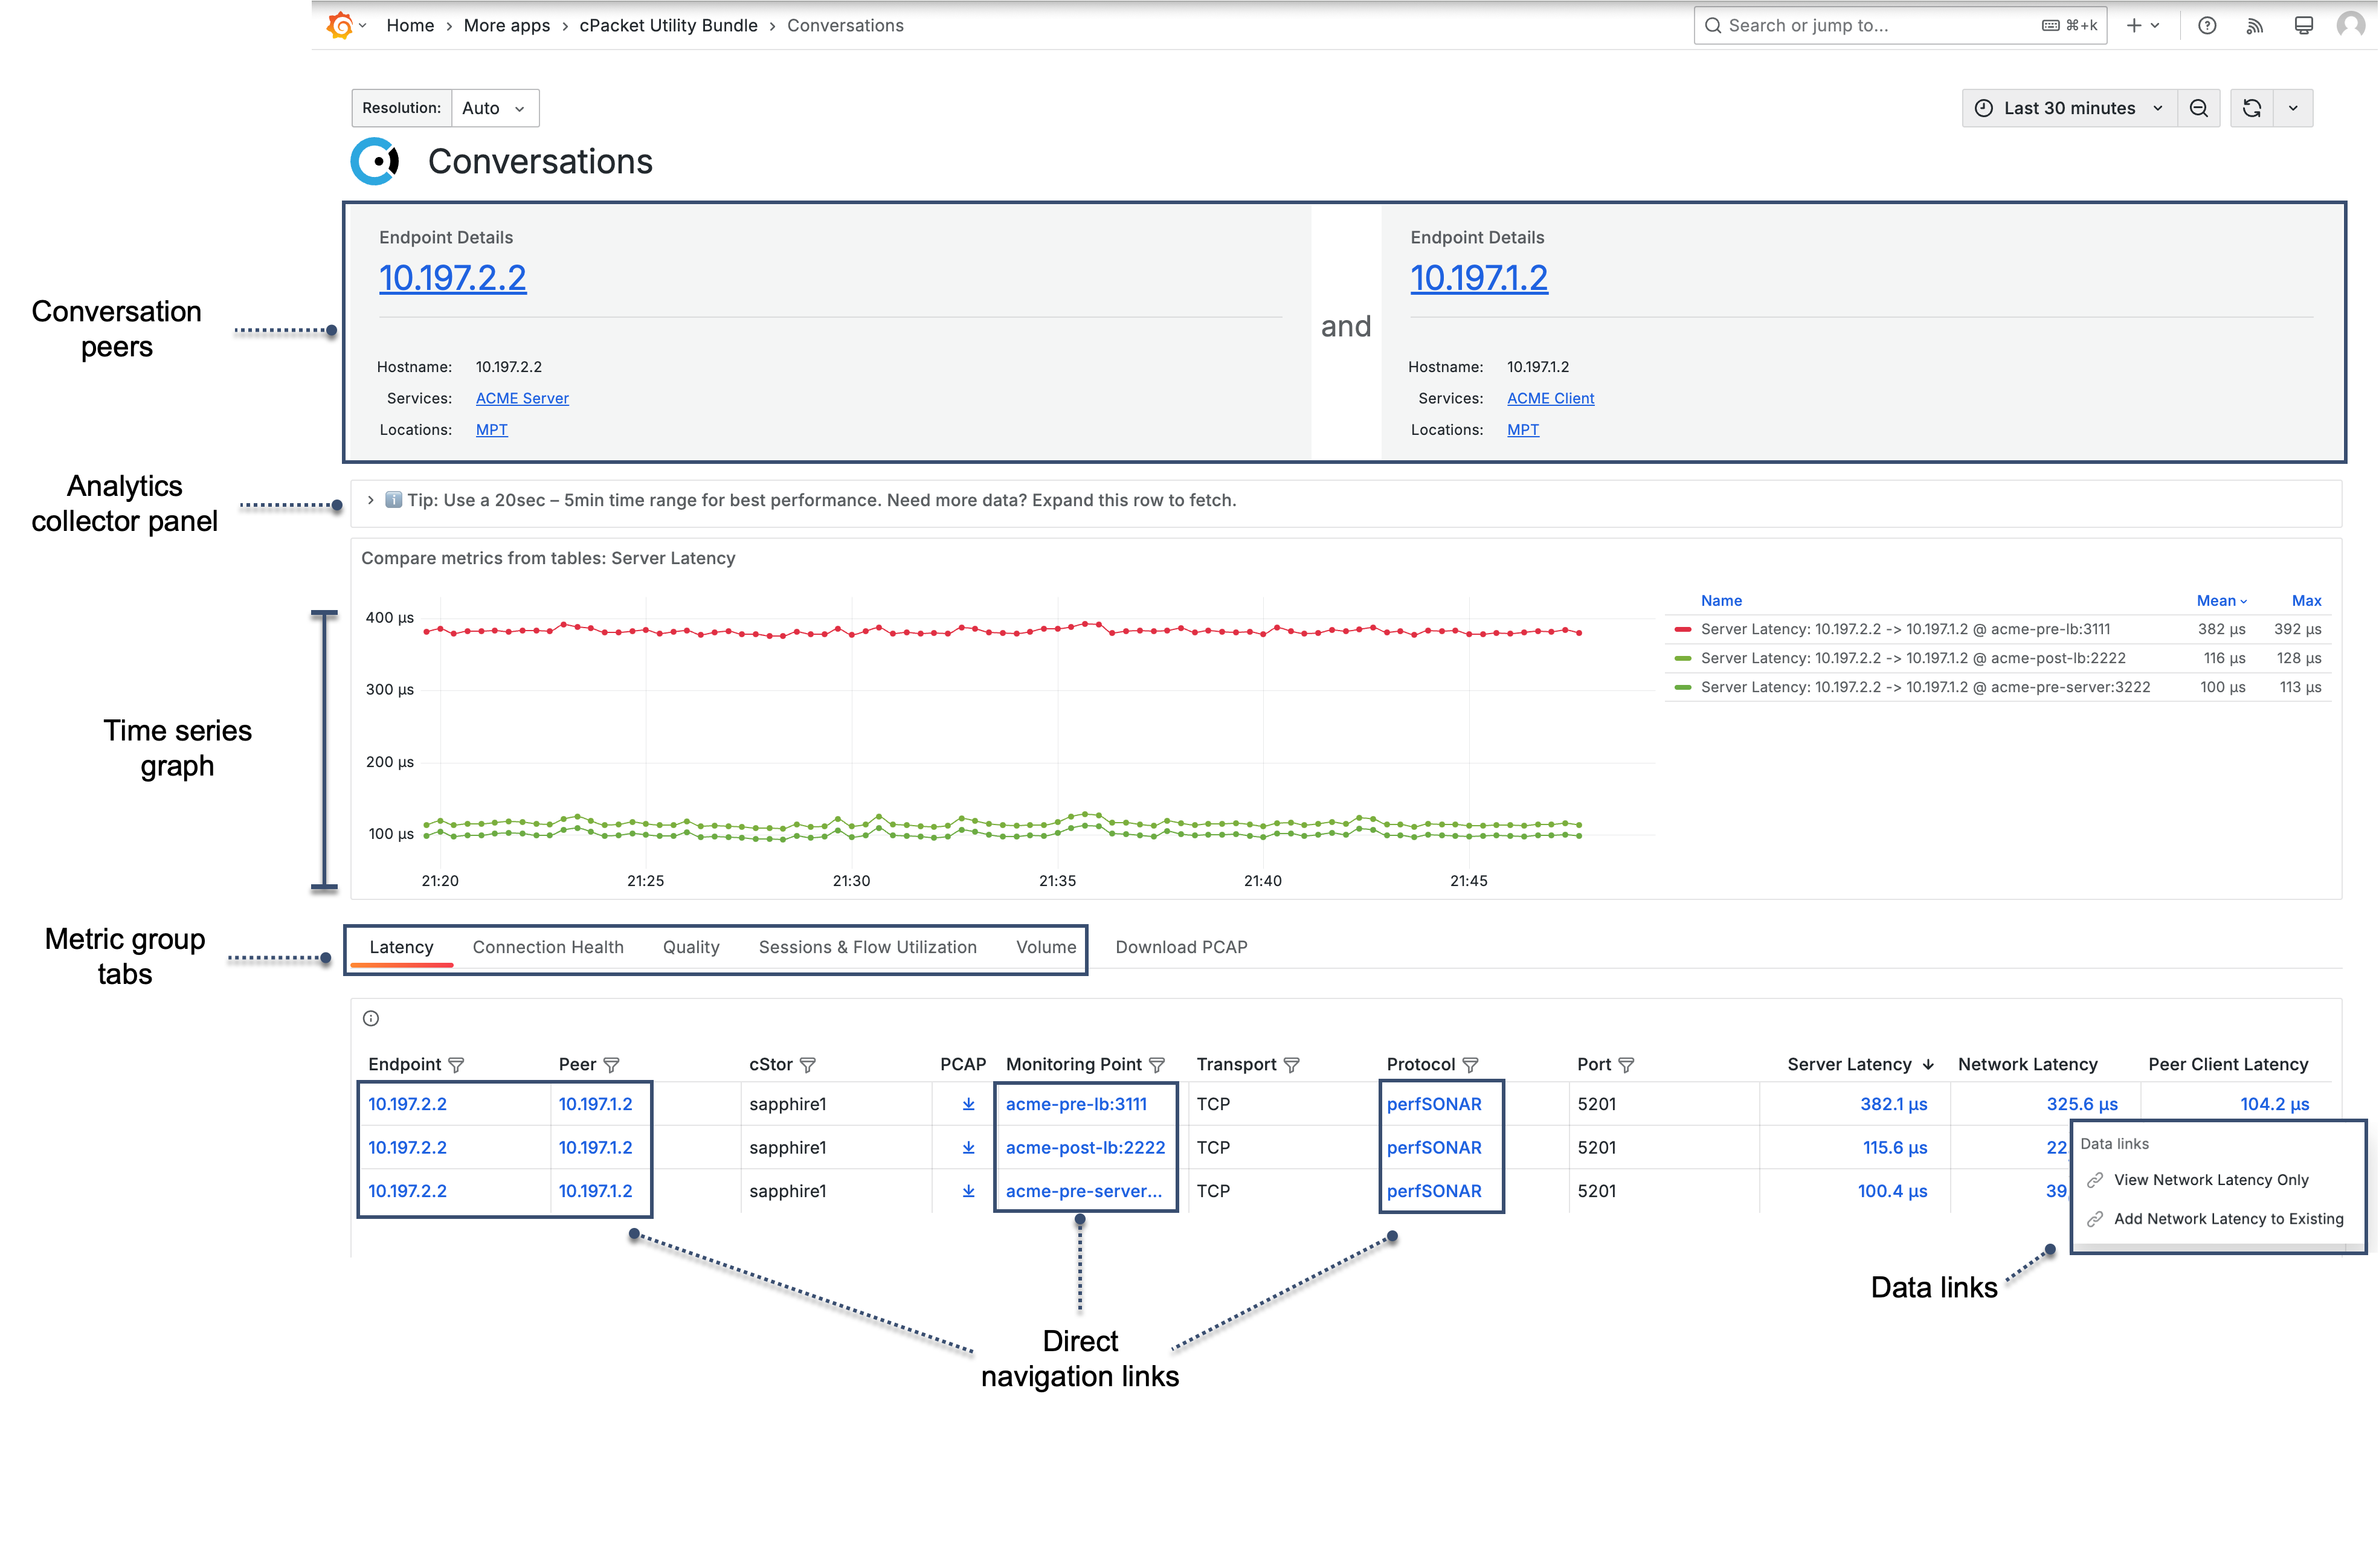
Task: Click the clock icon in time picker
Action: tap(1984, 108)
